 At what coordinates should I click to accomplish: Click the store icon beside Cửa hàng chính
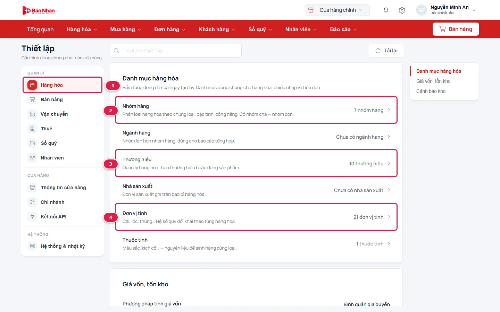click(x=311, y=10)
